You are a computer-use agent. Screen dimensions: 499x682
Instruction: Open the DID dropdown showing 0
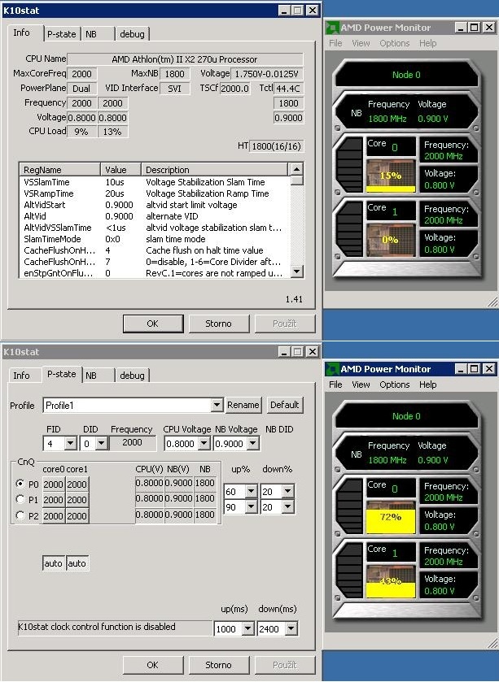[101, 444]
